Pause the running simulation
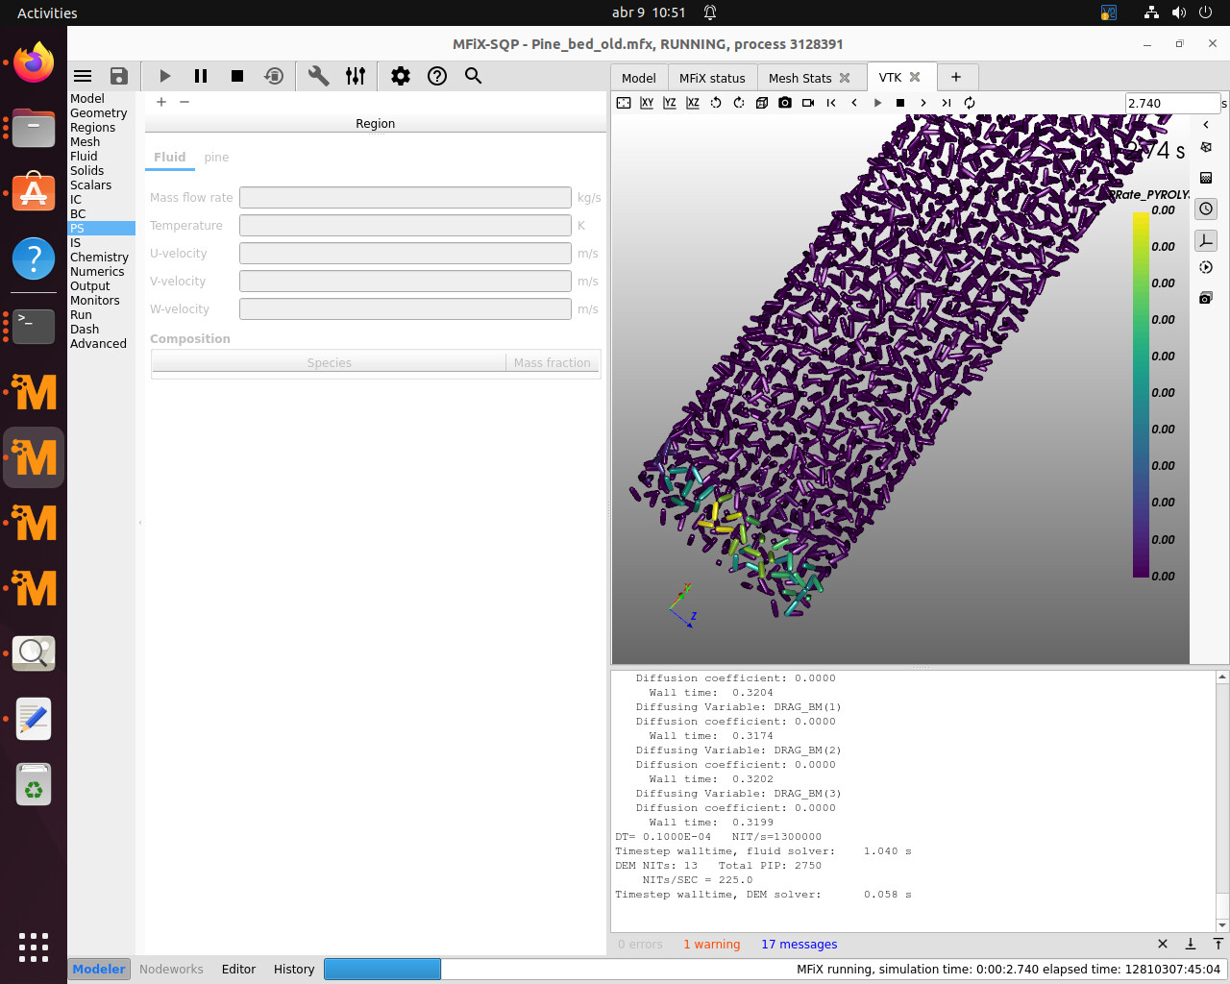 pyautogui.click(x=201, y=76)
